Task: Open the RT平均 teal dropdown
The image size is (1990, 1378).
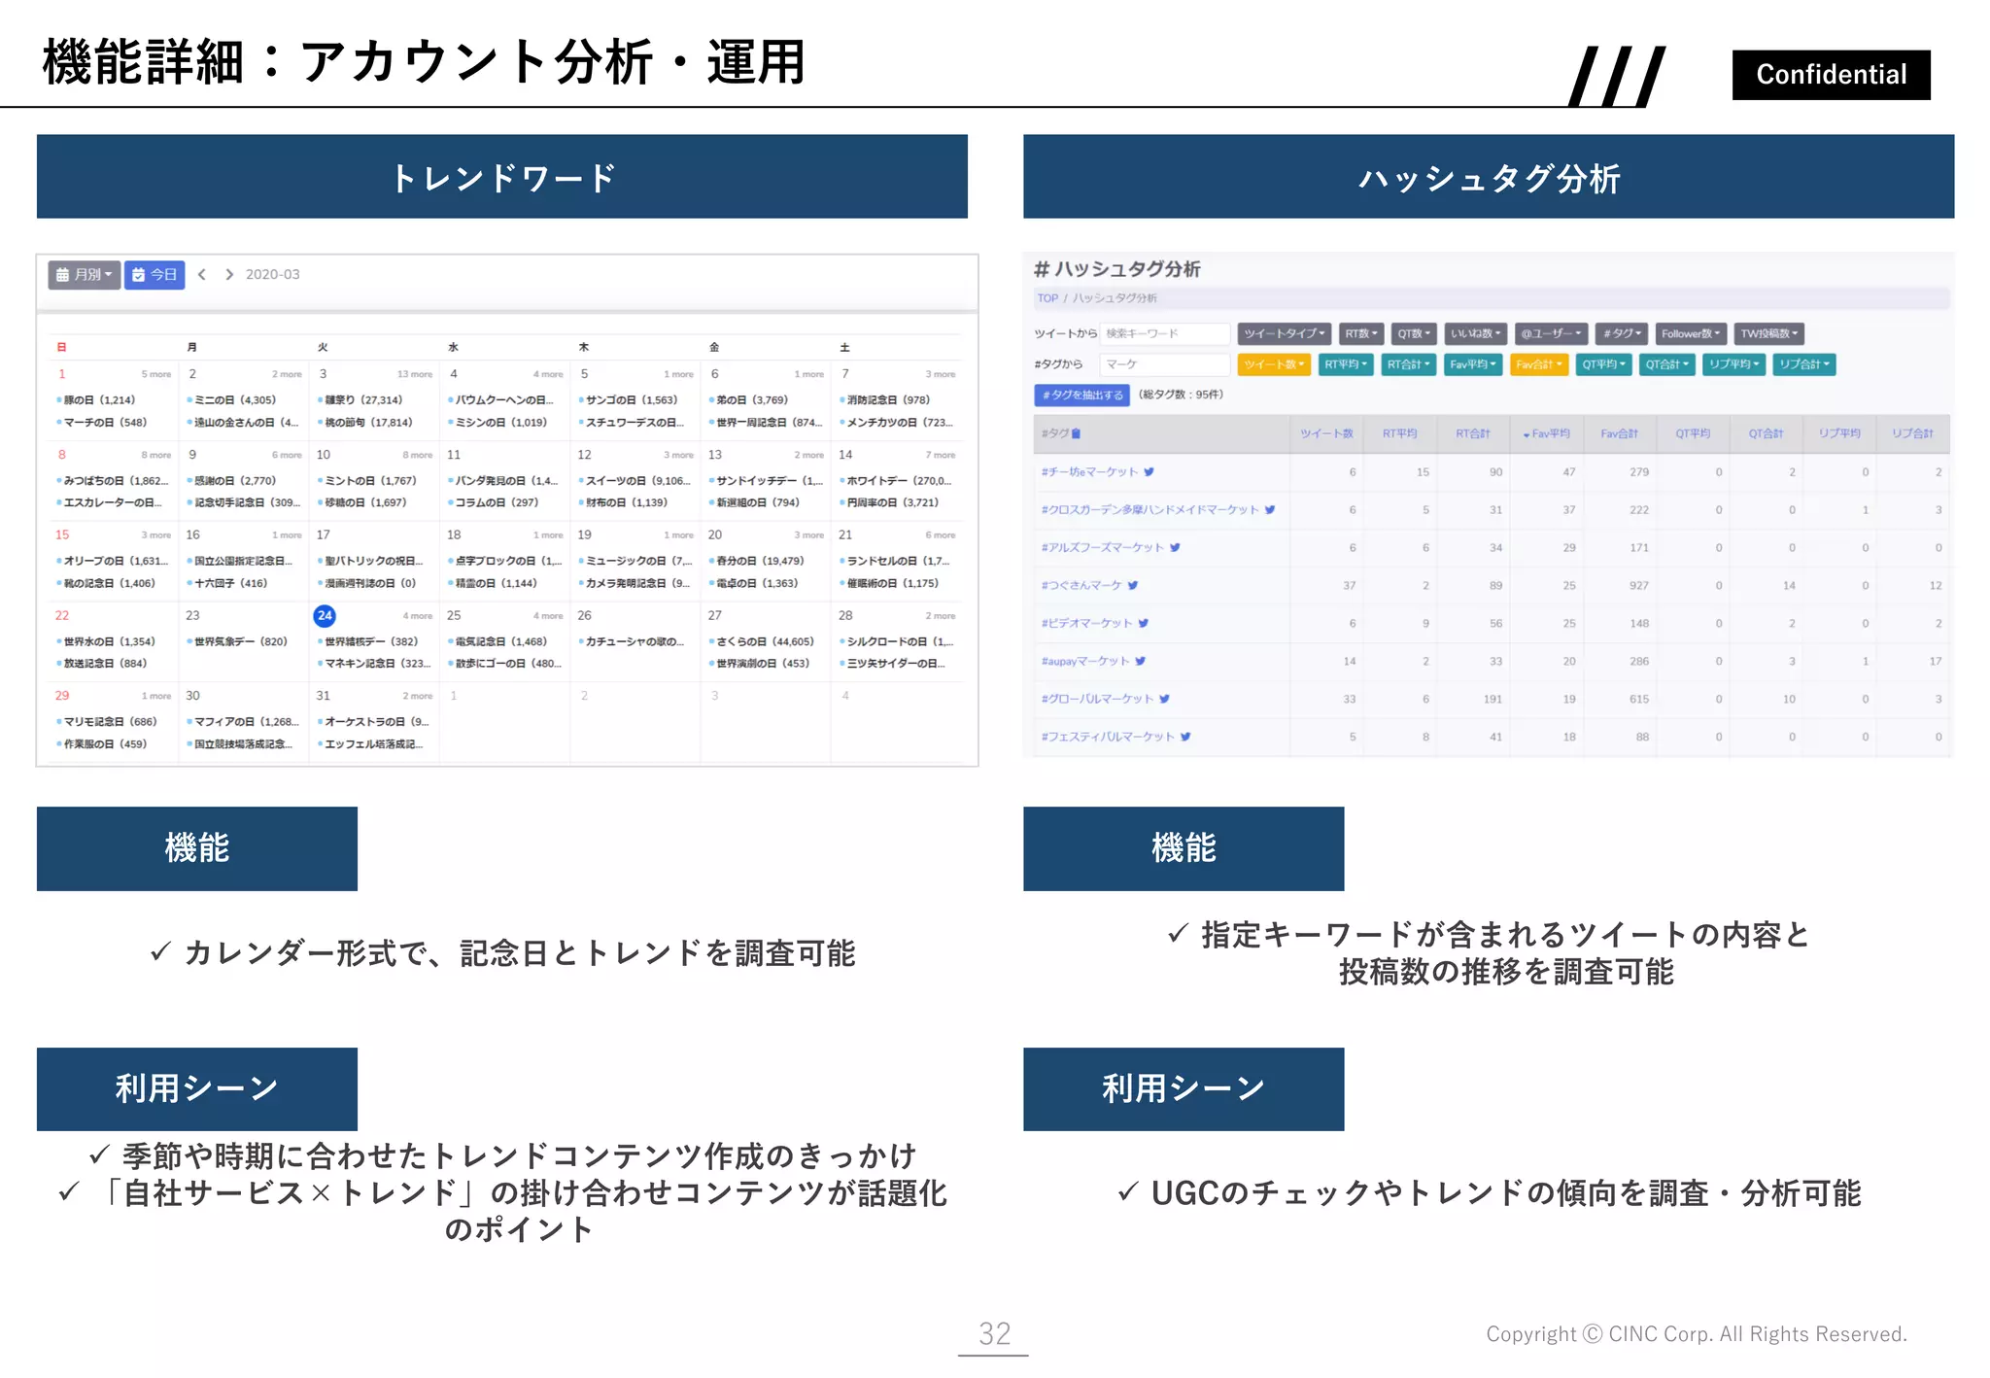Action: (1346, 364)
